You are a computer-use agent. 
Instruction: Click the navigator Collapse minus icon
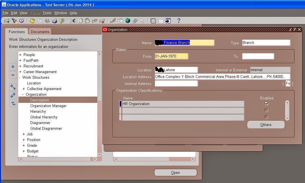pos(13,75)
